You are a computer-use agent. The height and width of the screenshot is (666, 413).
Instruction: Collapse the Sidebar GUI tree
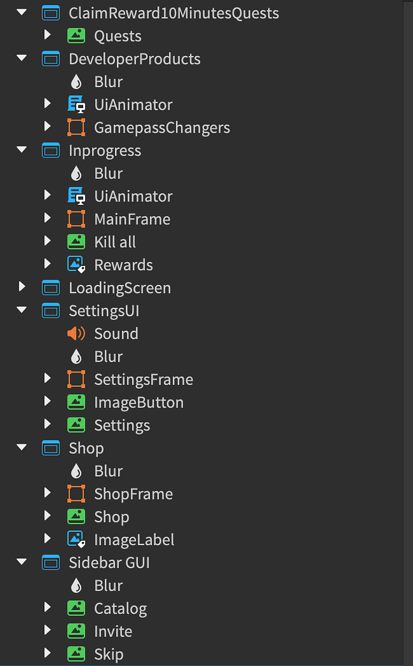click(21, 562)
